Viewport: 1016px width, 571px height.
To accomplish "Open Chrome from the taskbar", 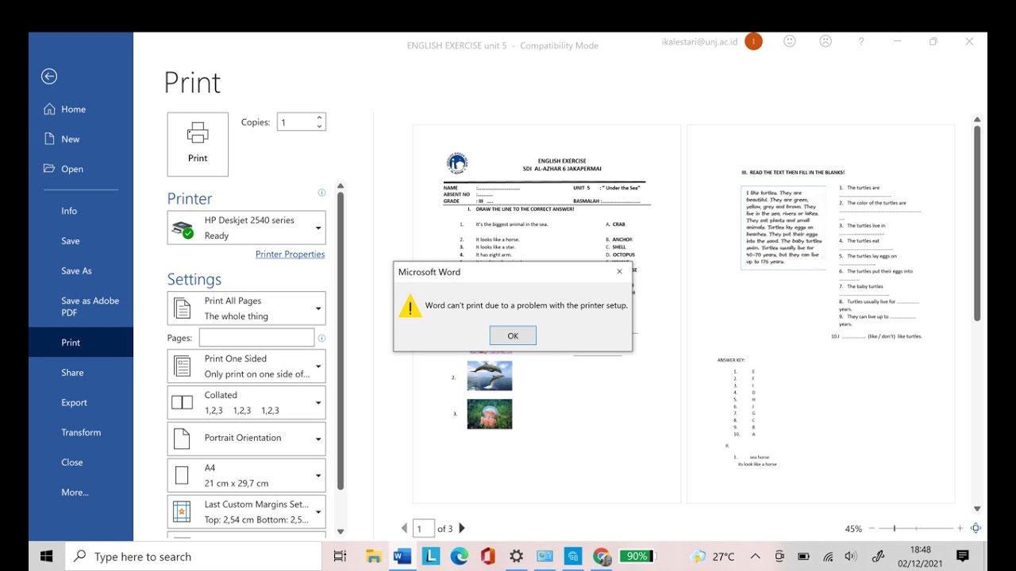I will [x=602, y=557].
